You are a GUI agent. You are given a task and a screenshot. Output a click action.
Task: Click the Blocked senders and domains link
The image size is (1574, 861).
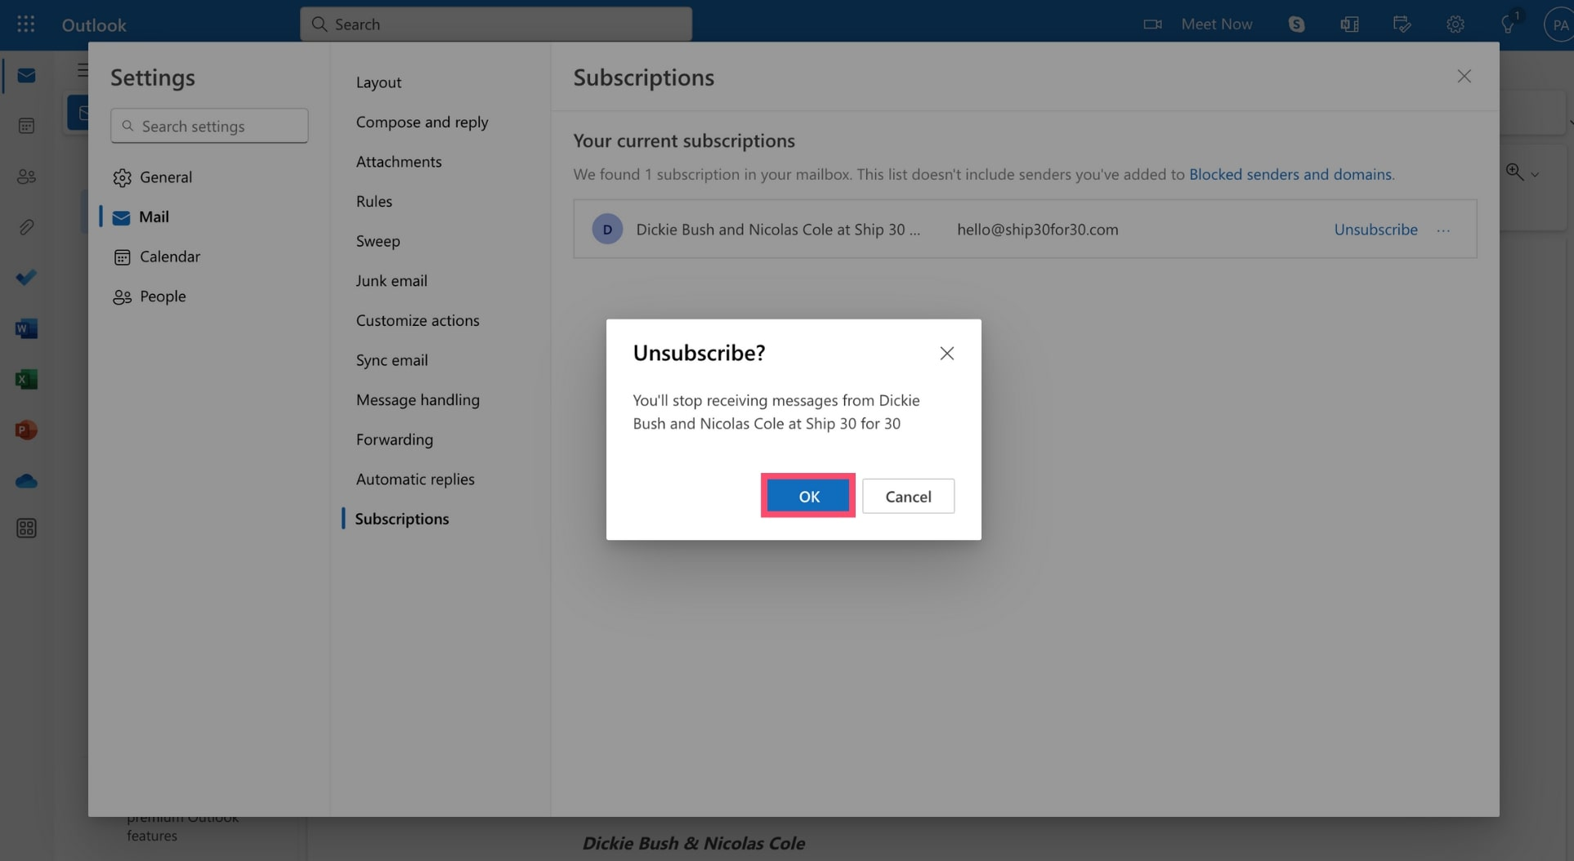point(1290,174)
